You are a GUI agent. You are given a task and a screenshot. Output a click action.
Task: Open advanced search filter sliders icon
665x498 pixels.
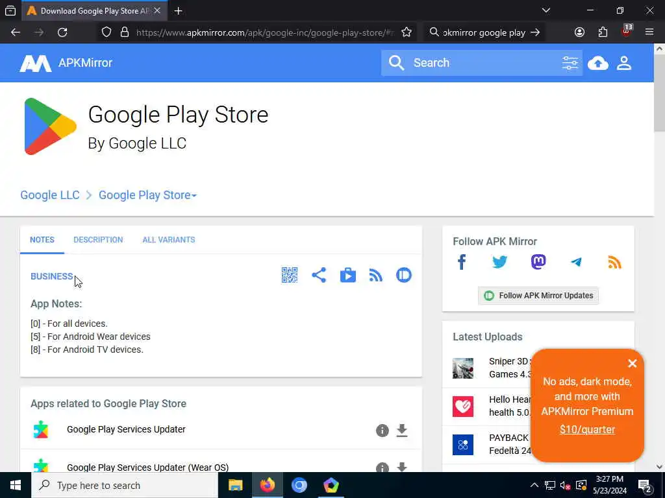pos(570,63)
